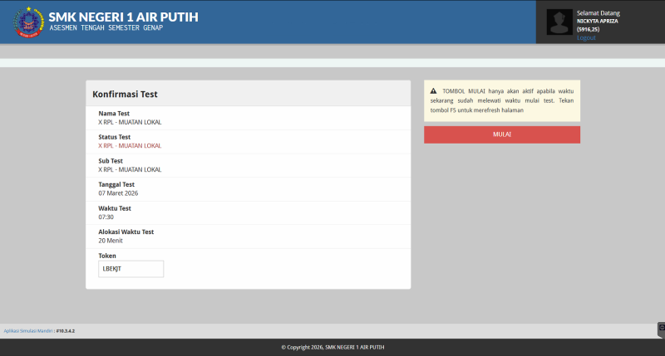Open the Aplikasi Simulasi Mandiri link

28,330
